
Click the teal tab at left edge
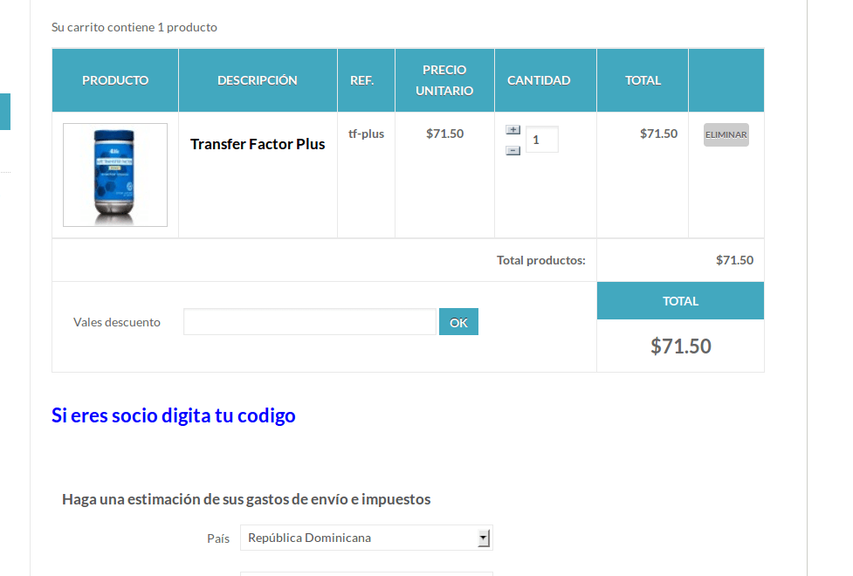5,112
